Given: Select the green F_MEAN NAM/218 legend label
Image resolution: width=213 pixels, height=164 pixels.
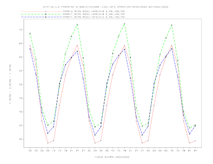Looking at the screenshot, I should click(94, 14).
